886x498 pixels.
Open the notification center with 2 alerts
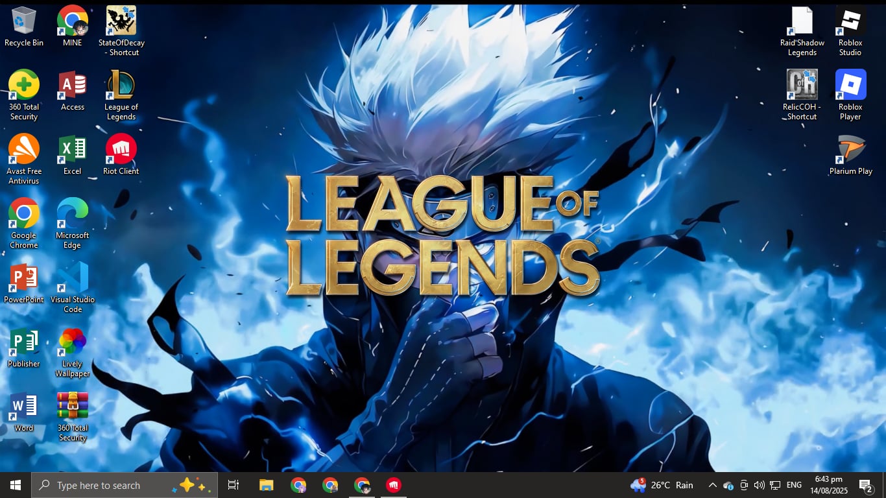865,485
